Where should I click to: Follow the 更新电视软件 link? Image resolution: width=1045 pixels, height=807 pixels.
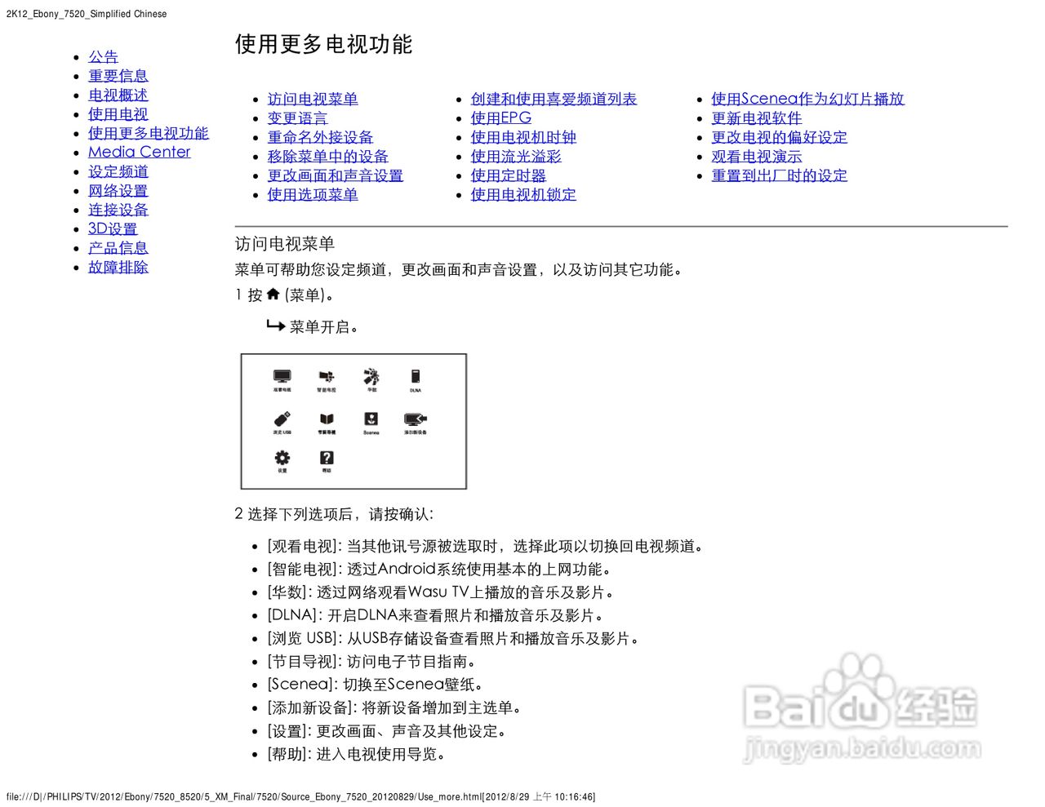(757, 118)
